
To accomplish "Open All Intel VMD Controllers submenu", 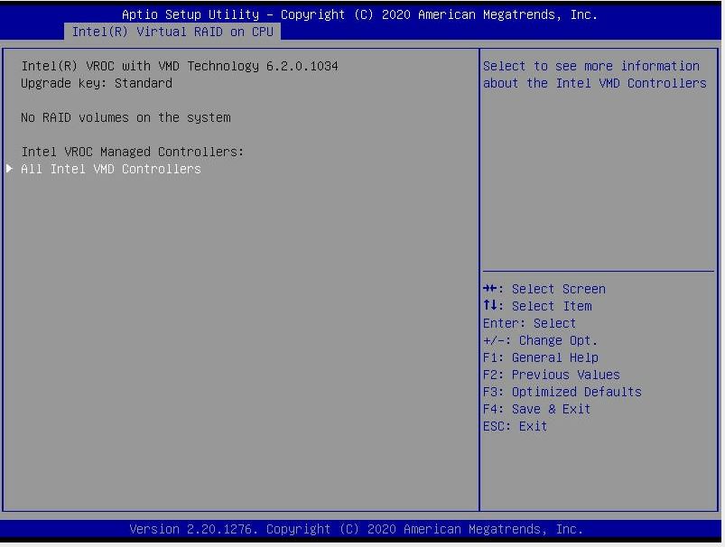I will [111, 169].
